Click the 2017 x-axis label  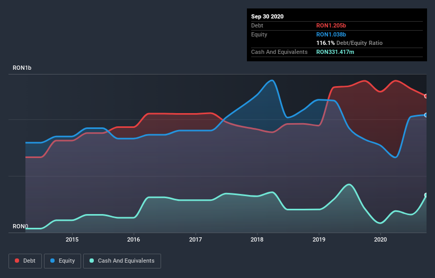click(196, 239)
